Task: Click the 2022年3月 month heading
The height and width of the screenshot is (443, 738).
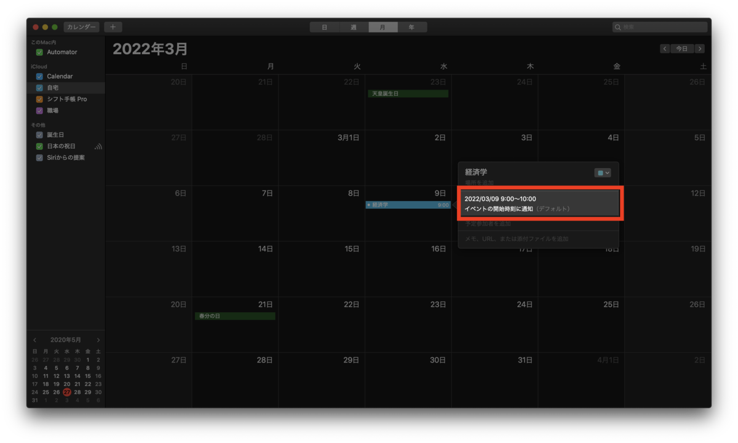Action: [150, 49]
